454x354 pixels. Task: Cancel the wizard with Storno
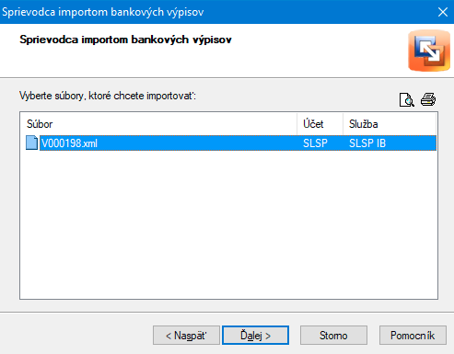click(x=333, y=336)
